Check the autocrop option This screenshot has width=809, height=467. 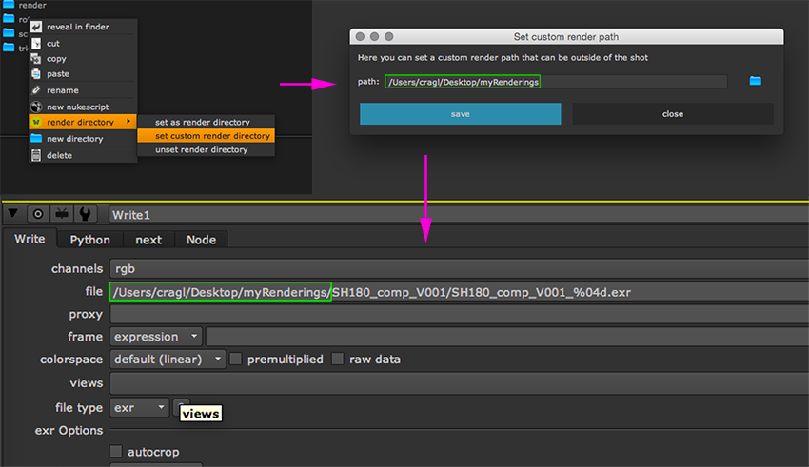coord(116,452)
